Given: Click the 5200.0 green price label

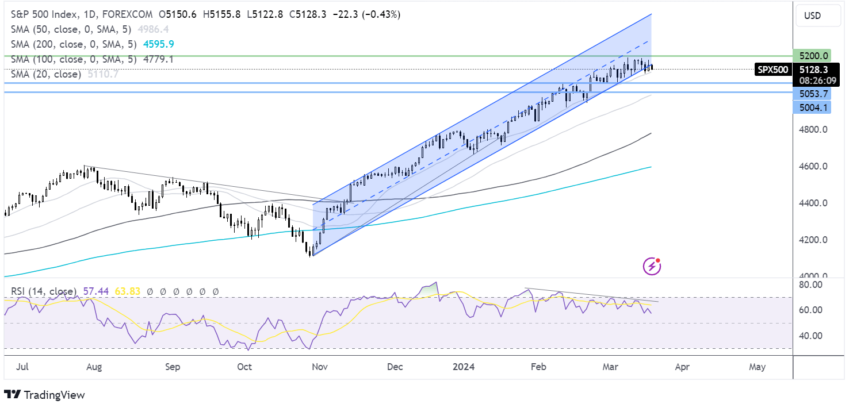Looking at the screenshot, I should (813, 56).
